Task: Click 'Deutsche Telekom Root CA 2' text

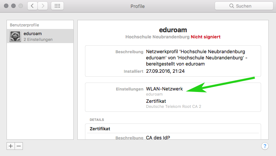Action: click(174, 106)
